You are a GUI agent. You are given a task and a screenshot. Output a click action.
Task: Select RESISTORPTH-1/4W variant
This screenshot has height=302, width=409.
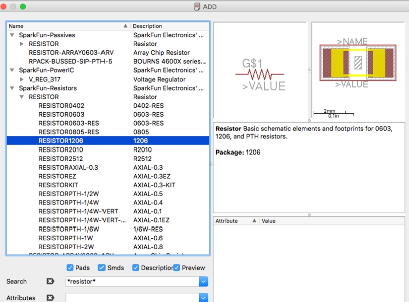(x=108, y=203)
